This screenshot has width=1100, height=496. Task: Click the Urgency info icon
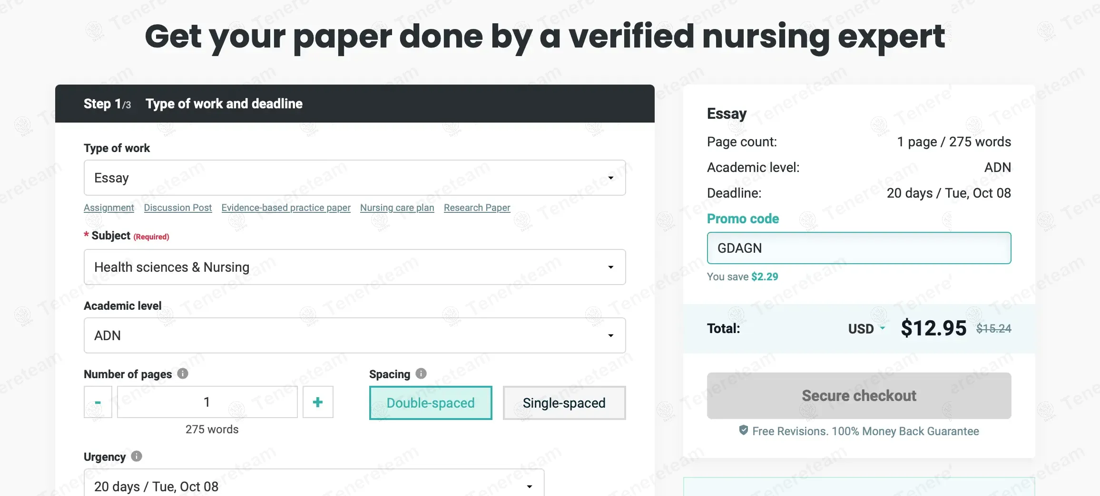click(137, 457)
